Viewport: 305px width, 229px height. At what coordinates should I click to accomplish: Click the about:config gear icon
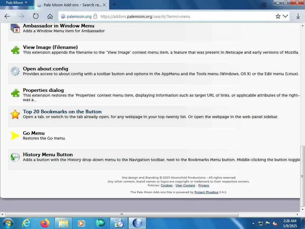click(x=15, y=71)
